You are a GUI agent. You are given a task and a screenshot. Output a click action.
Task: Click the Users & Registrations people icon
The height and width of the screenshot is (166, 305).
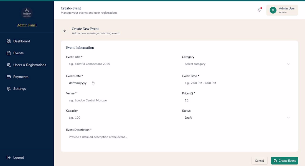click(9, 65)
